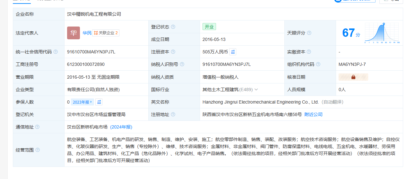Click help icon next to 登记状态
The width and height of the screenshot is (407, 179).
pyautogui.click(x=173, y=27)
